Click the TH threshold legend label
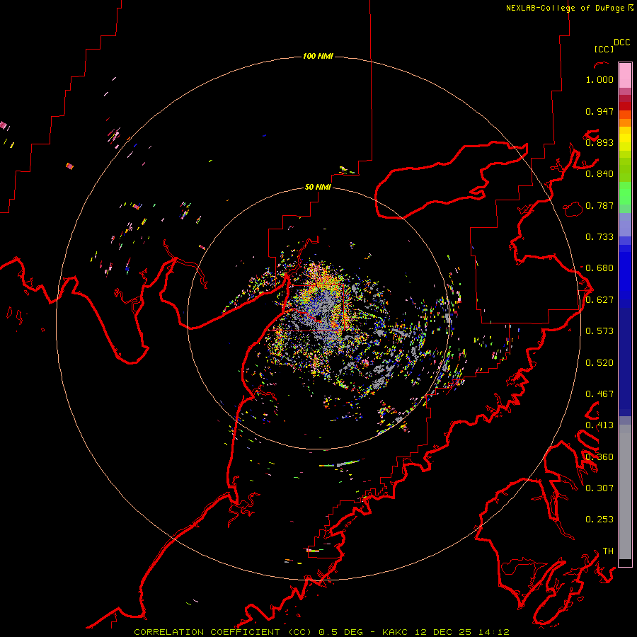Screen dimensions: 637x637 (x=608, y=551)
